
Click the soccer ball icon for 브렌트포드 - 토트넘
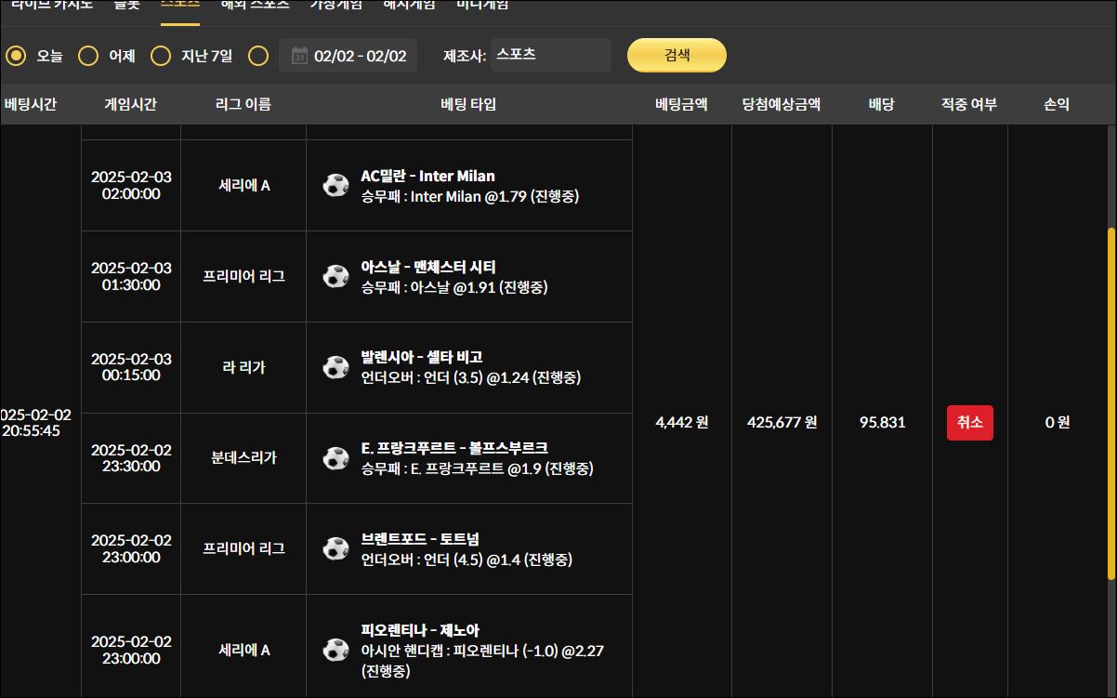point(335,549)
